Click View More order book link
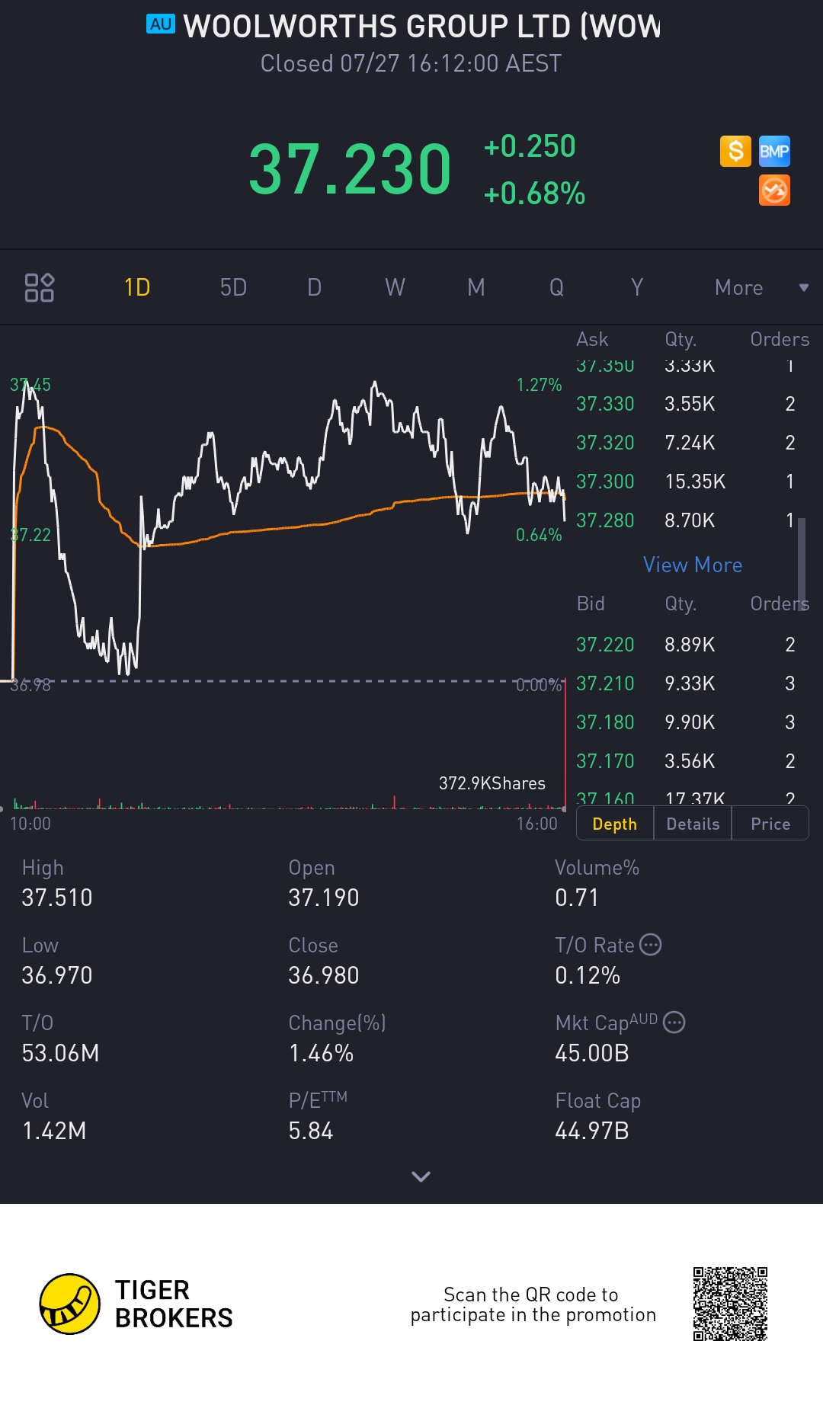 [x=692, y=565]
